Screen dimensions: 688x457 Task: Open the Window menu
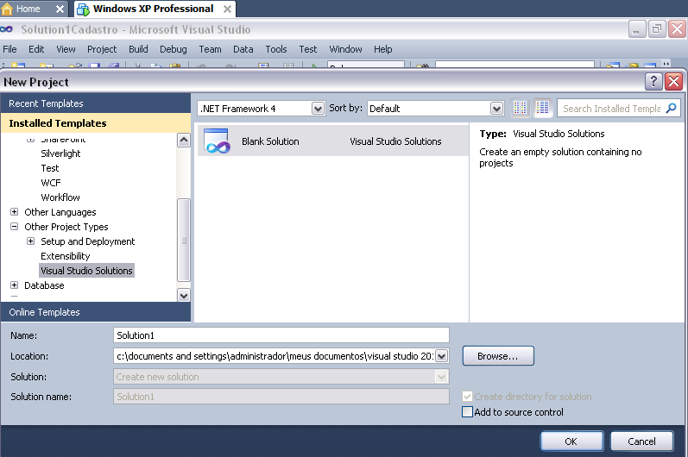[x=346, y=49]
